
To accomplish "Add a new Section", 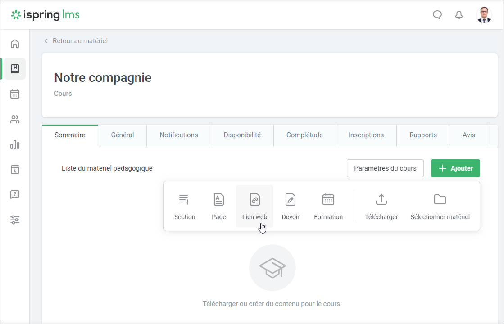I will tap(185, 206).
